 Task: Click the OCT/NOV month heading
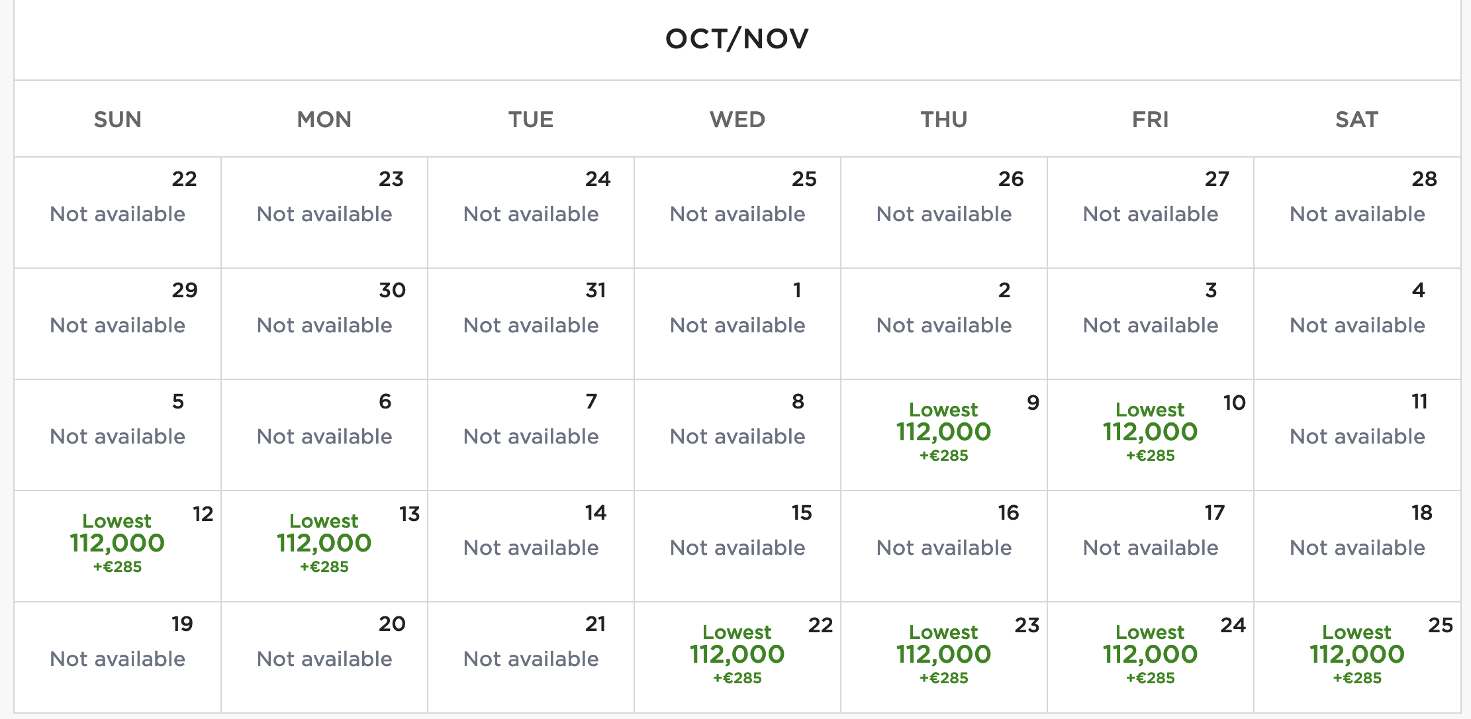pos(737,38)
